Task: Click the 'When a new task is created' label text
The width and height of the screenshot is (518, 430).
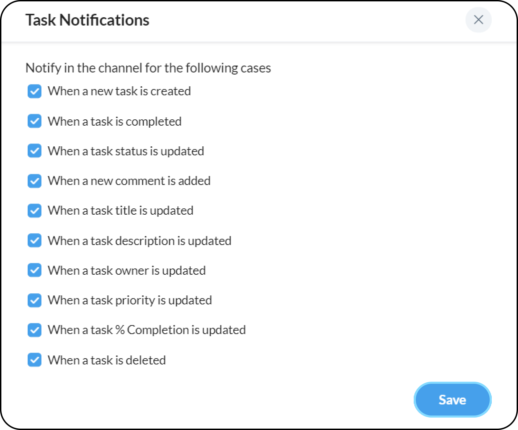Action: [x=119, y=91]
